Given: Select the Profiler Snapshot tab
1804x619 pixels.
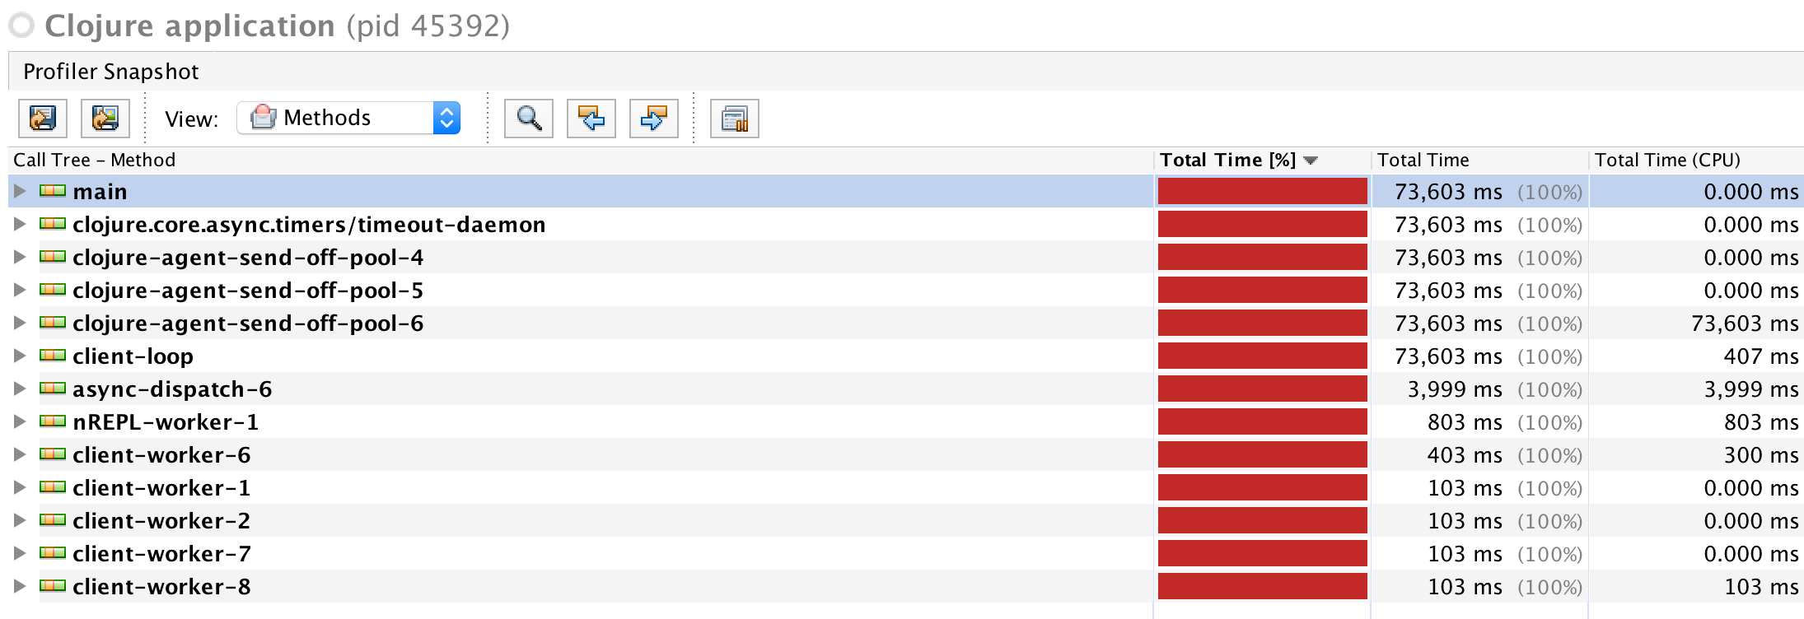Looking at the screenshot, I should [110, 72].
